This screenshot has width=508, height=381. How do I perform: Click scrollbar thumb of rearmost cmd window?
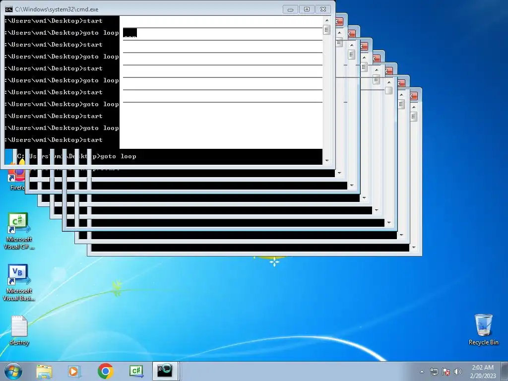click(x=414, y=116)
